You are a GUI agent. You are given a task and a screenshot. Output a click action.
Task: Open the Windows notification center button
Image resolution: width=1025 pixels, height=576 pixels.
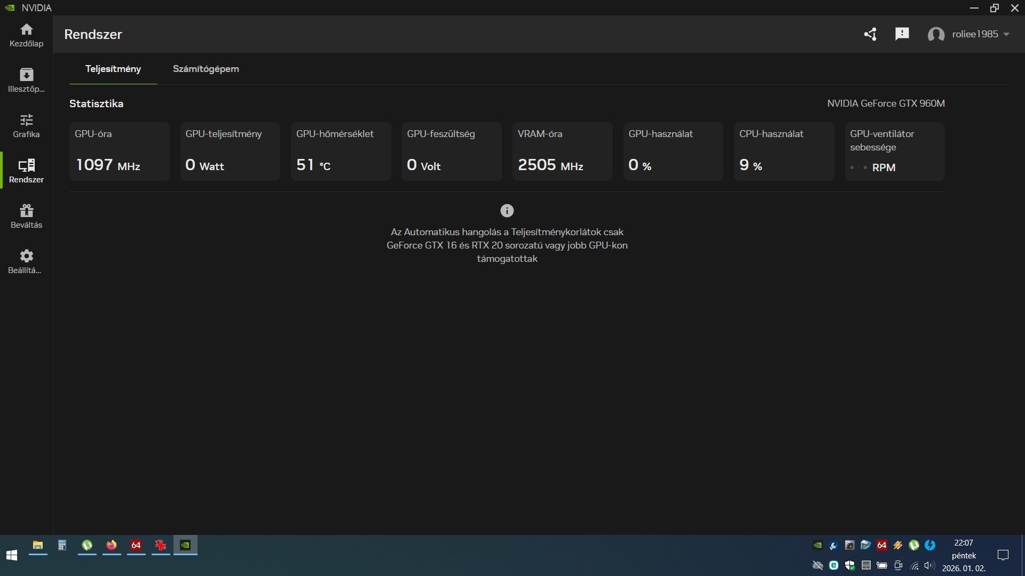(1003, 555)
